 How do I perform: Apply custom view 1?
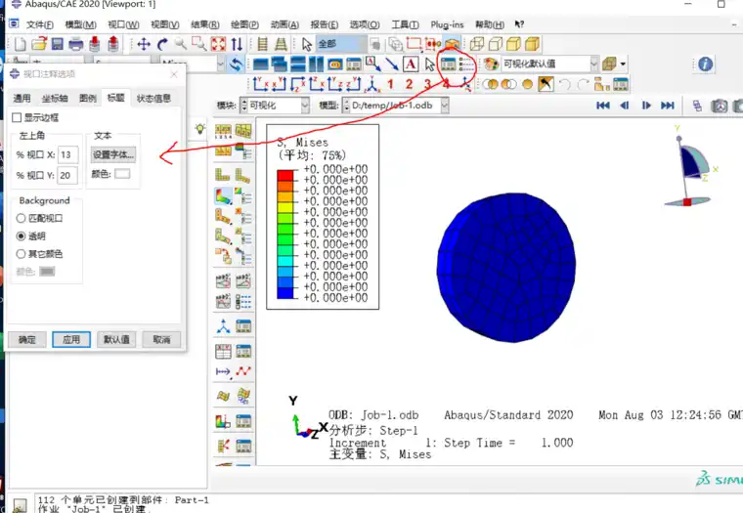(390, 84)
